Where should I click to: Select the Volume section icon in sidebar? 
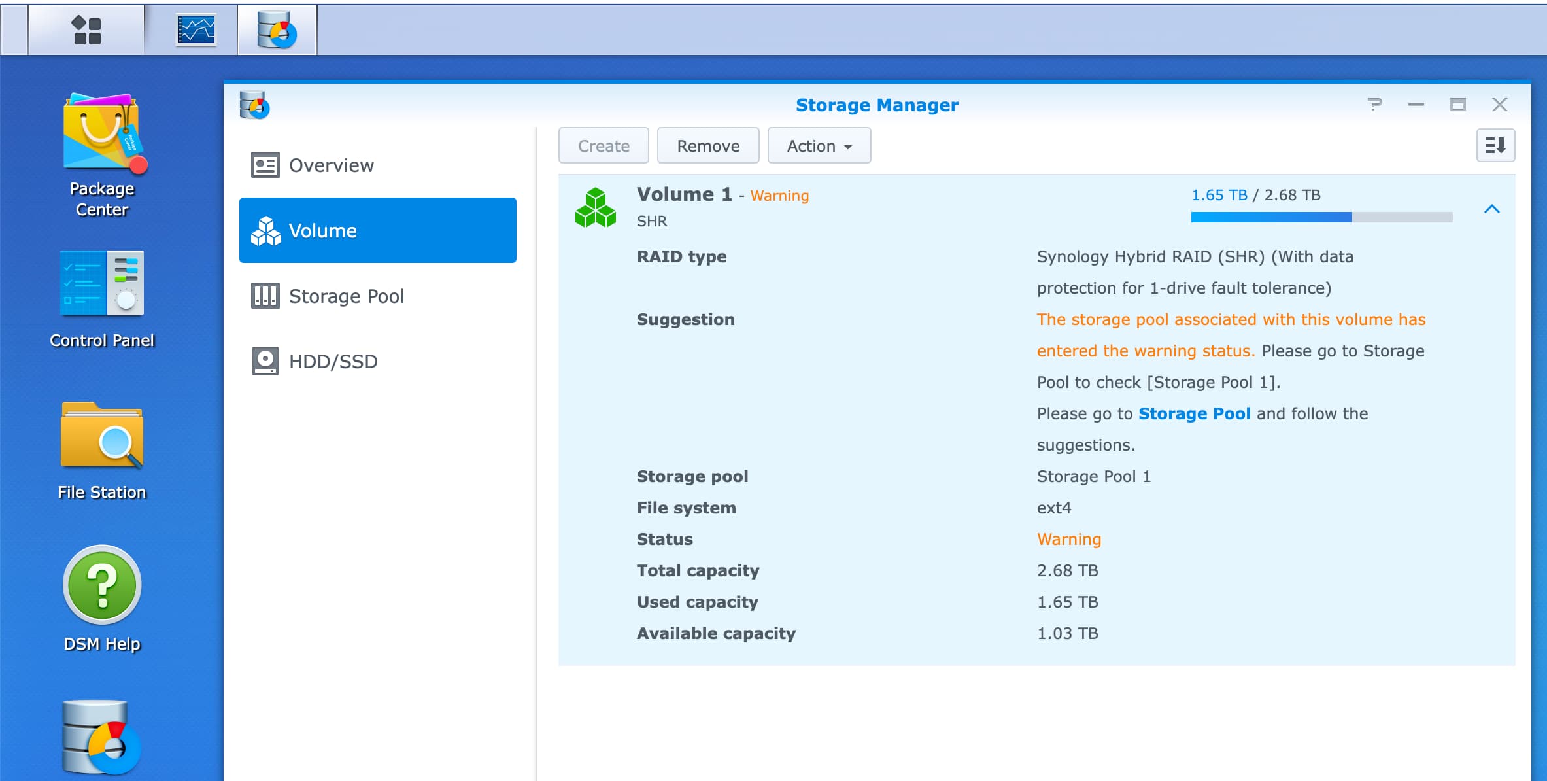click(x=267, y=230)
